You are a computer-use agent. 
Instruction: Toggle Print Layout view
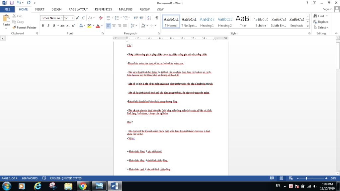tap(282, 178)
